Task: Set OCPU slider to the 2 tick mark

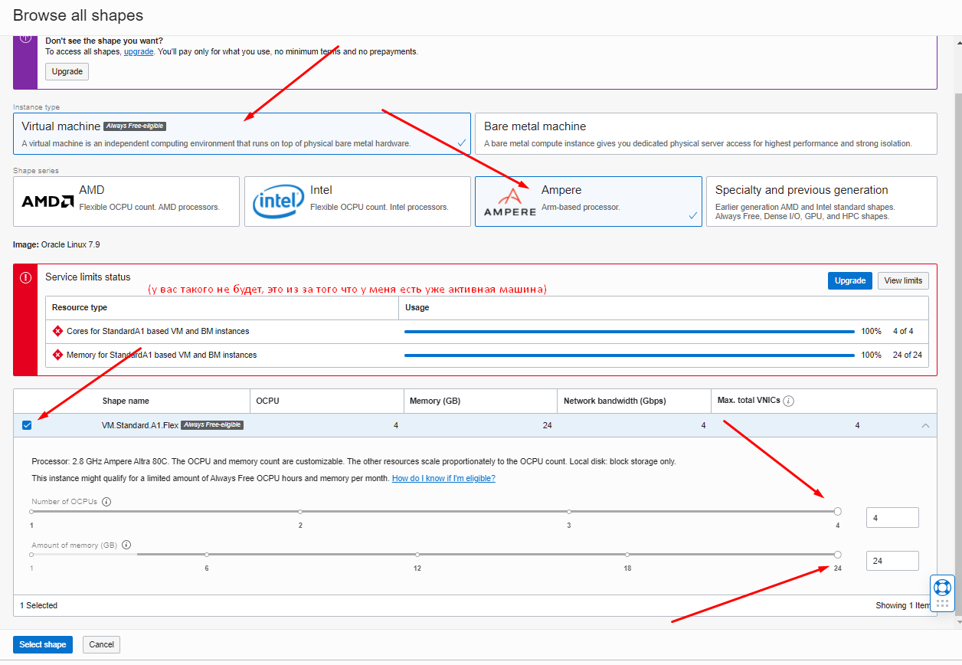Action: (300, 511)
